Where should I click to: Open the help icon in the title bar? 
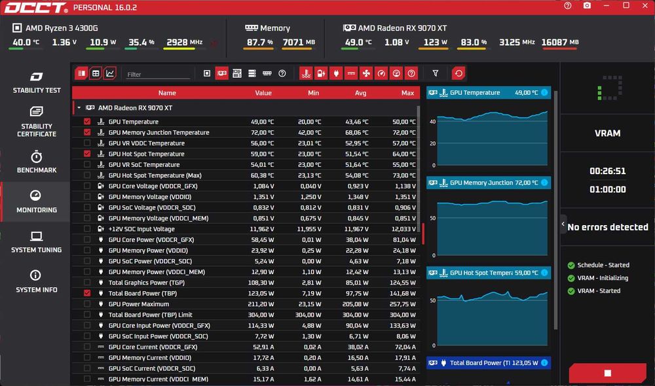(x=567, y=6)
